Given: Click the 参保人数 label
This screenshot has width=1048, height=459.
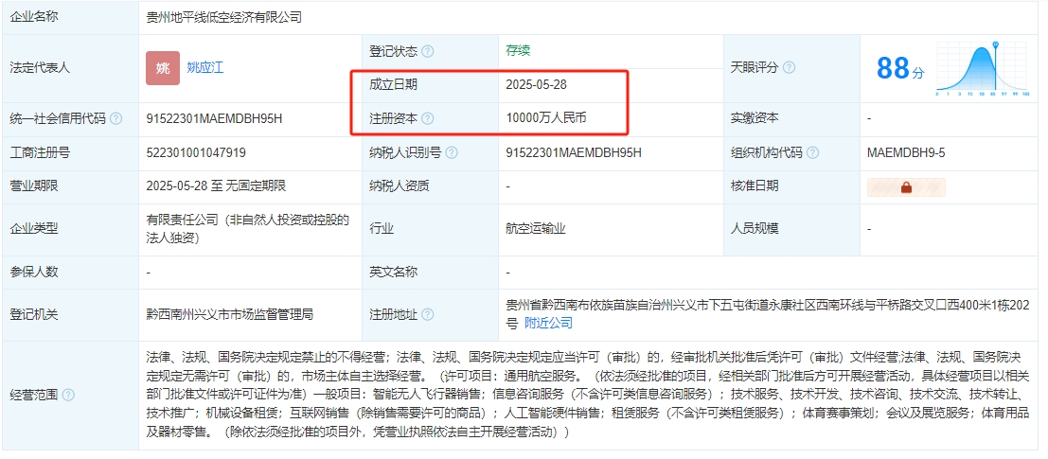Looking at the screenshot, I should tap(34, 272).
